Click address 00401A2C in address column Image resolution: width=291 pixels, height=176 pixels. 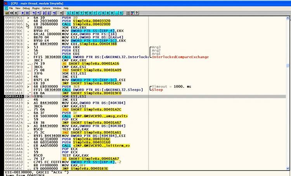pos(14,126)
